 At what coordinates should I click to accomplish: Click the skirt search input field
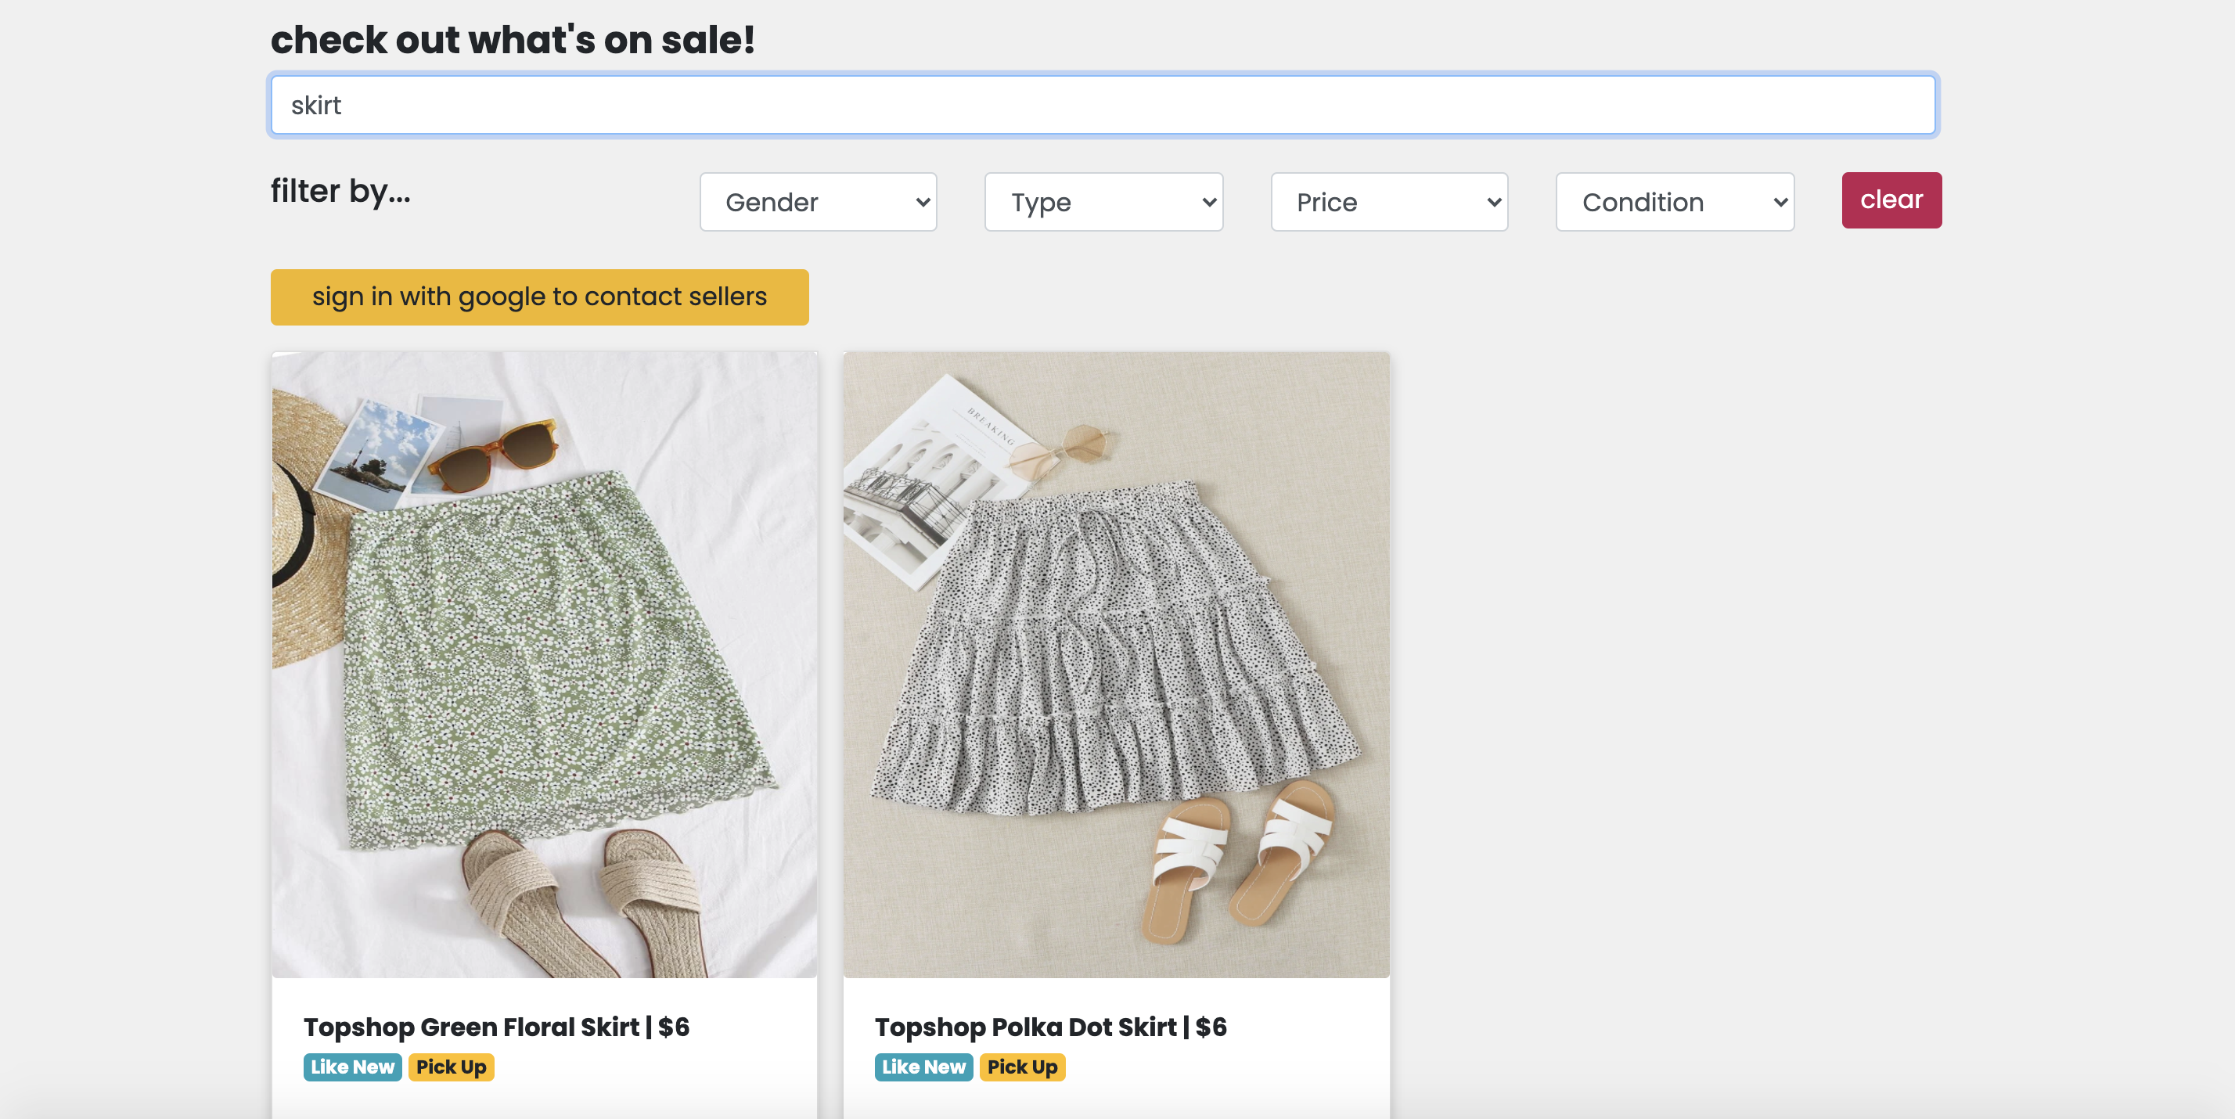tap(1102, 105)
